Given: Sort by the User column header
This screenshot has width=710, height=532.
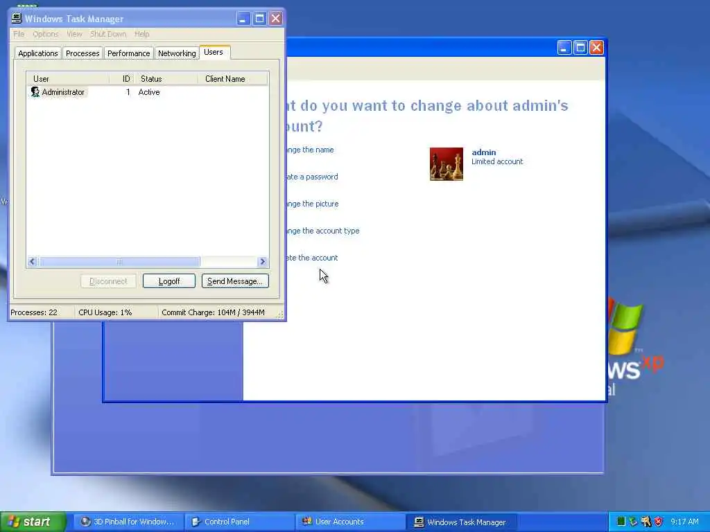Looking at the screenshot, I should 68,79.
